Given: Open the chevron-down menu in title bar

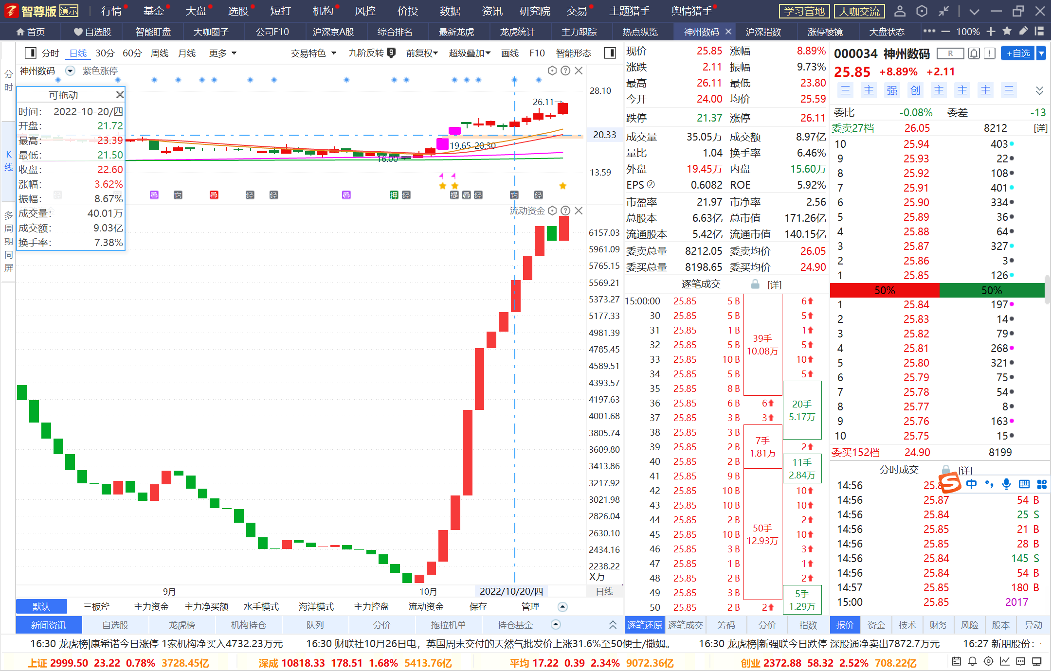Looking at the screenshot, I should tap(974, 11).
